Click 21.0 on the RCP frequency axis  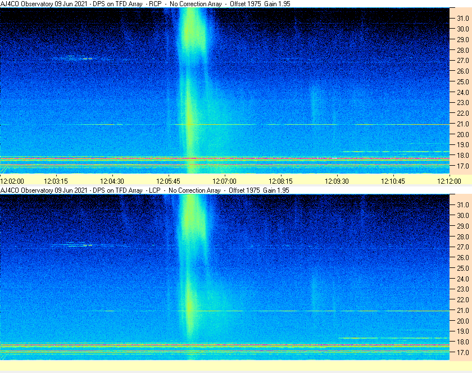pos(463,124)
